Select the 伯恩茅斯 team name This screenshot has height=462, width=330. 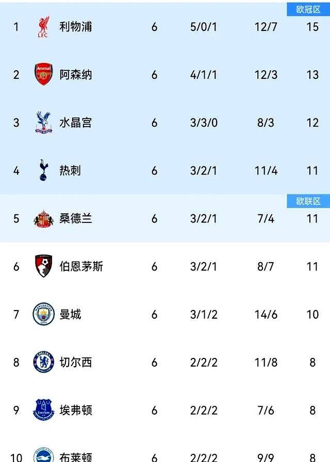click(x=81, y=266)
